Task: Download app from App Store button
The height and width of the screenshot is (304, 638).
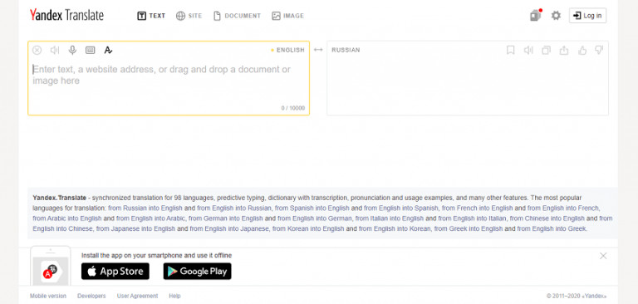Action: click(x=115, y=272)
